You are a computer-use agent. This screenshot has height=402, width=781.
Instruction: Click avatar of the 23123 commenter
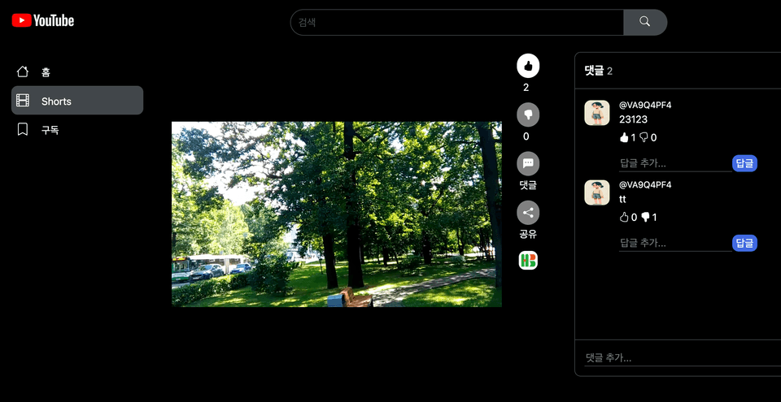pos(596,113)
